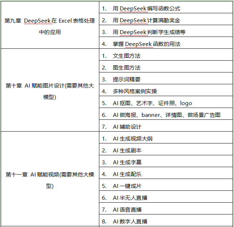Screen dimensions: 234x227
Task: Click the row '用 DeepSeek编写函数公式'
Action: coord(166,7)
